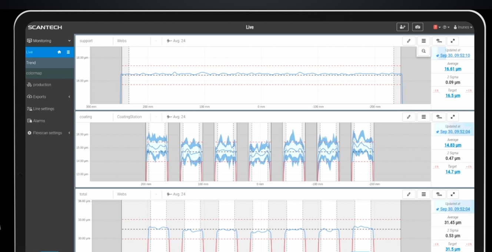492x252 pixels.
Task: Click the +5% tolerance marker on coating
Action: [469, 167]
